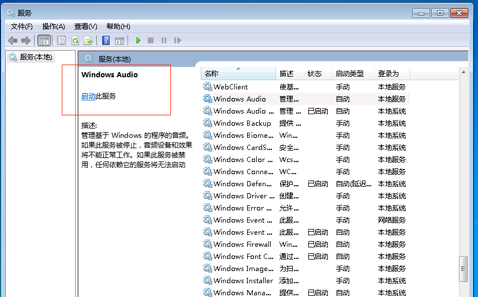Sort by the 启动类型 column header
Screen dimensions: 478x297
pos(350,74)
